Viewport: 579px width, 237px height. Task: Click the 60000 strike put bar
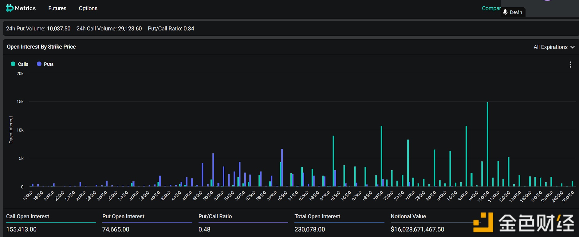pyautogui.click(x=282, y=168)
